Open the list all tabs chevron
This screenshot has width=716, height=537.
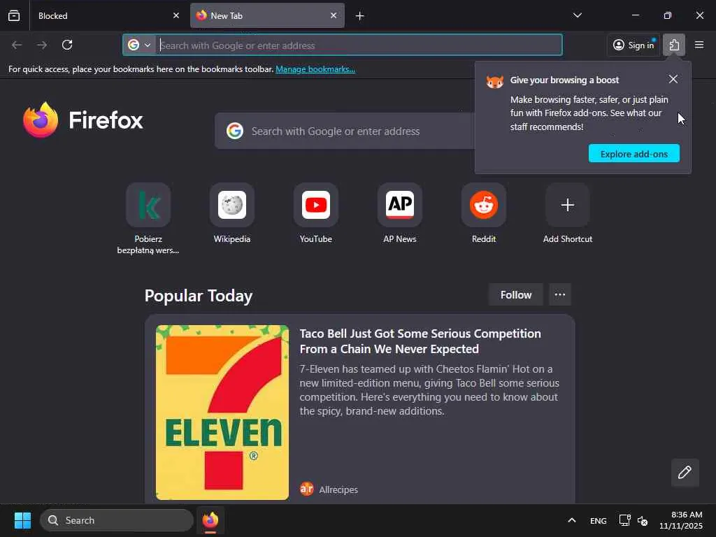tap(577, 15)
